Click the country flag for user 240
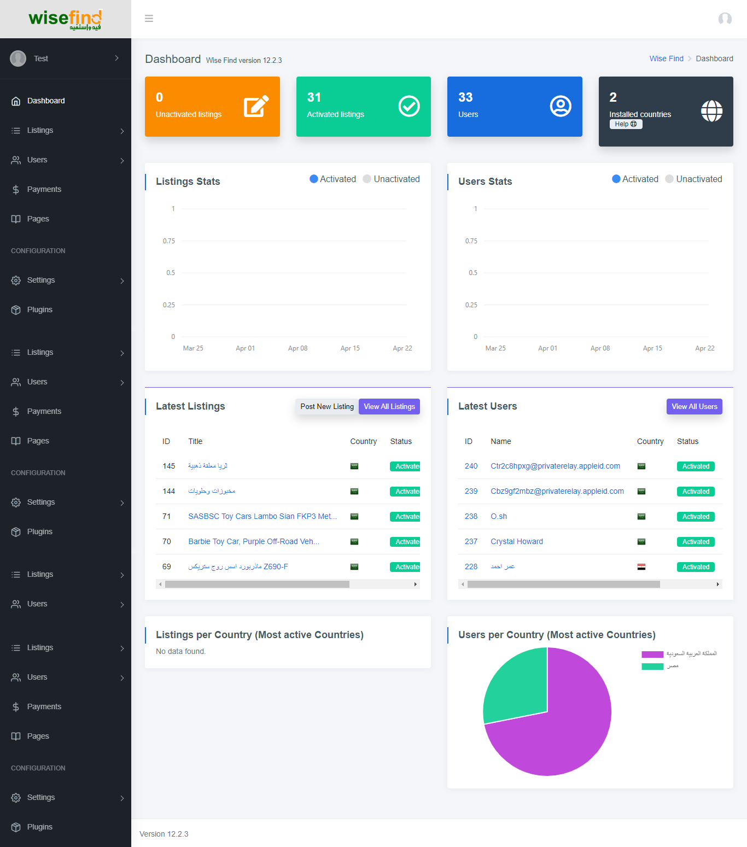747x847 pixels. click(x=641, y=466)
